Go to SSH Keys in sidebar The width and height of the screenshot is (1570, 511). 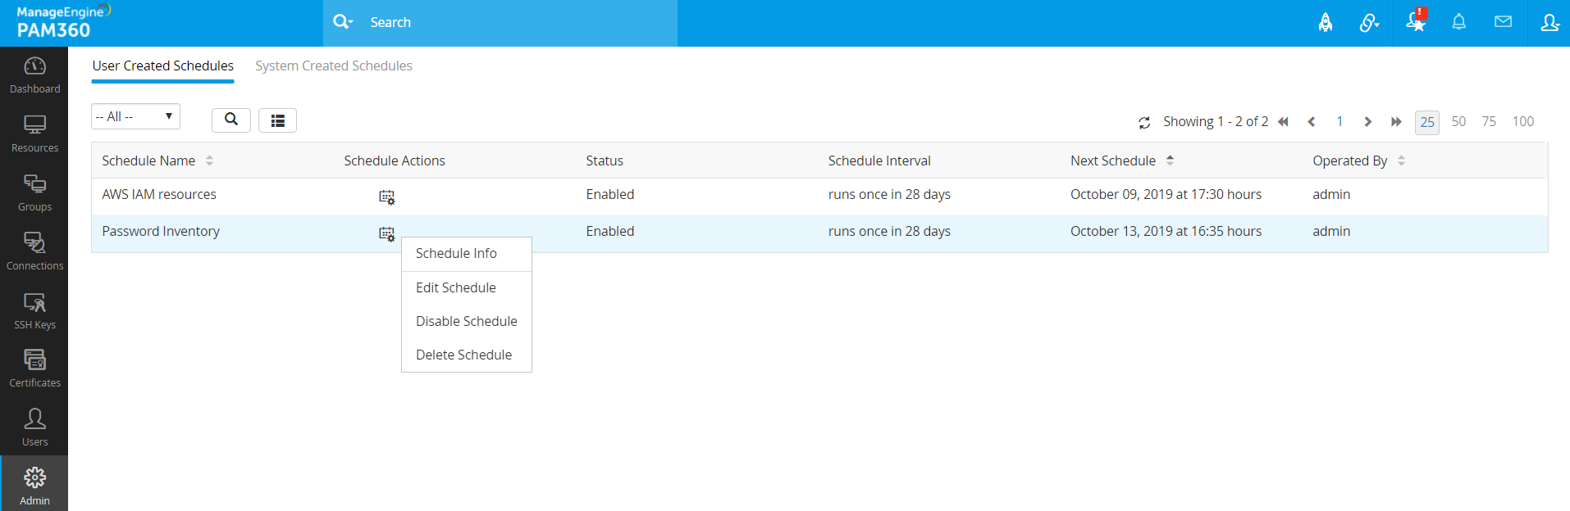point(34,311)
